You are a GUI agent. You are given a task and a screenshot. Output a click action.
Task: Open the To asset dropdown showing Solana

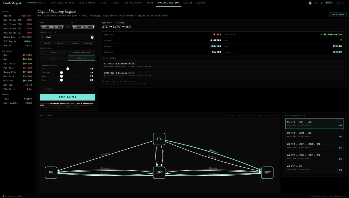83,27
